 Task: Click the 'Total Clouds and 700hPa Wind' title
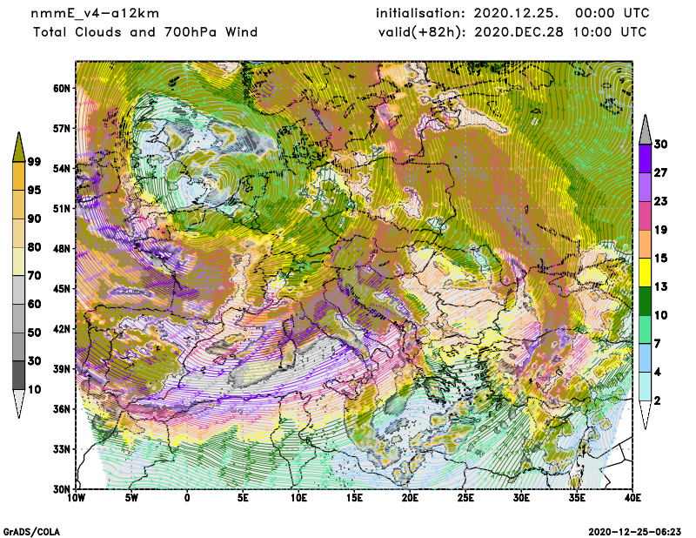click(x=145, y=32)
